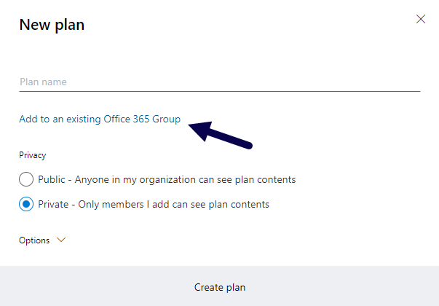Expand the Options chevron arrow
Viewport: 439px width, 306px height.
[x=60, y=240]
